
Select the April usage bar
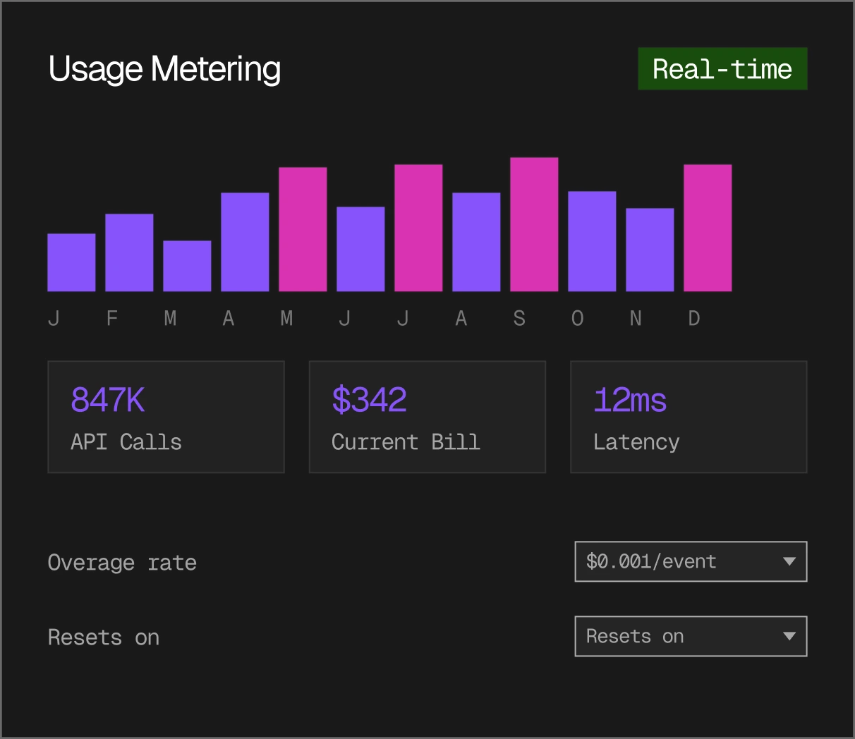coord(245,242)
